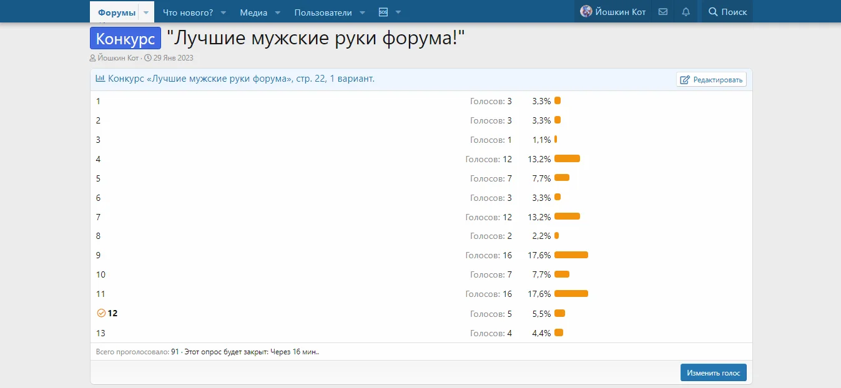Click the Редактировать button
The height and width of the screenshot is (388, 841).
pos(711,79)
